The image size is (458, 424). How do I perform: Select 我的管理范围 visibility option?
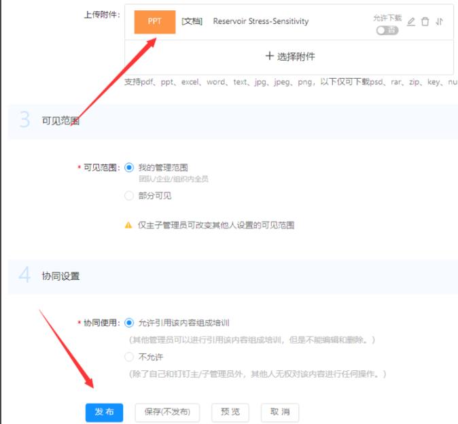129,167
